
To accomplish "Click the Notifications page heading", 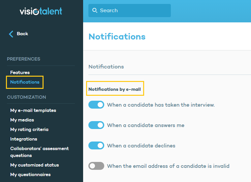I will (x=117, y=36).
